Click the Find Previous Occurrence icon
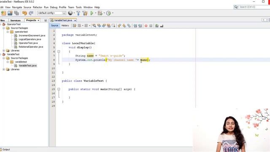Screen dimensions: 270x152 99,26
